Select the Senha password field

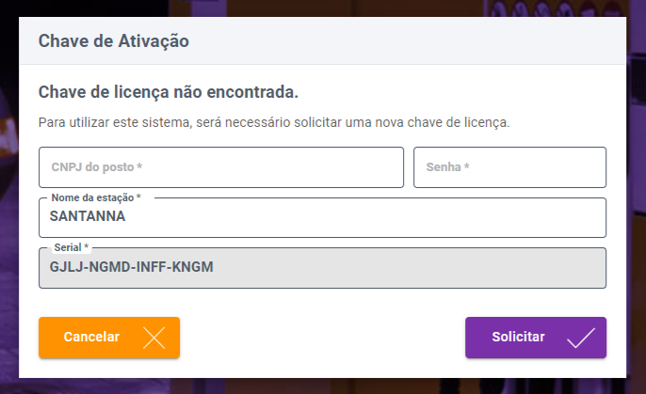coord(509,167)
